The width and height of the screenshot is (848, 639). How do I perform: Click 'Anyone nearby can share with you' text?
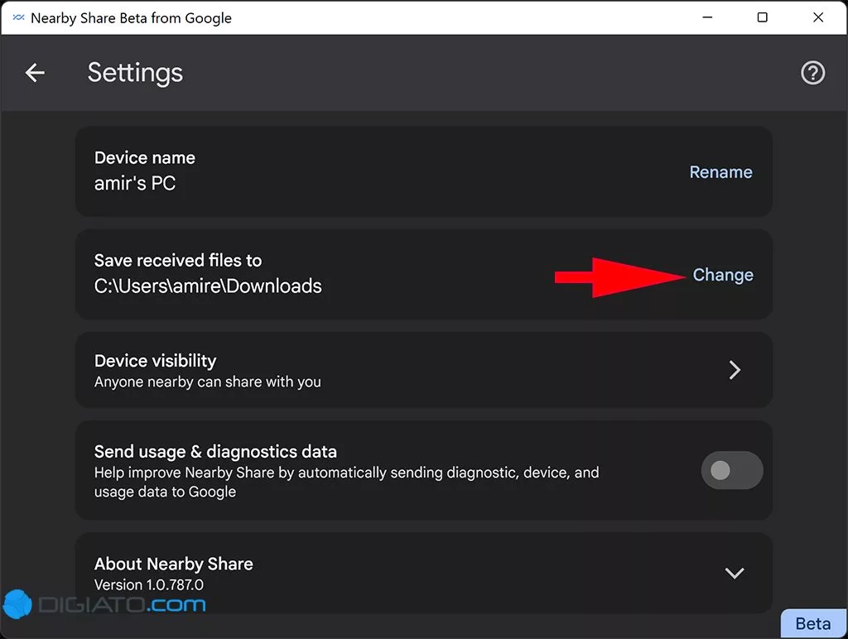click(x=207, y=382)
